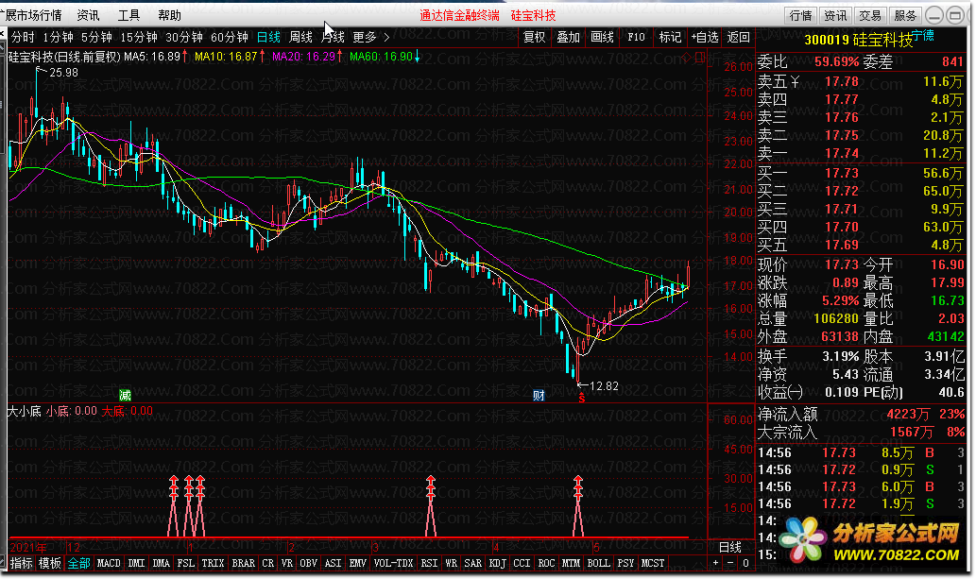The height and width of the screenshot is (579, 976).
Task: Click the 卖一 price 17.74
Action: click(842, 153)
